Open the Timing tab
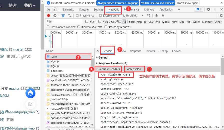 pyautogui.click(x=163, y=51)
